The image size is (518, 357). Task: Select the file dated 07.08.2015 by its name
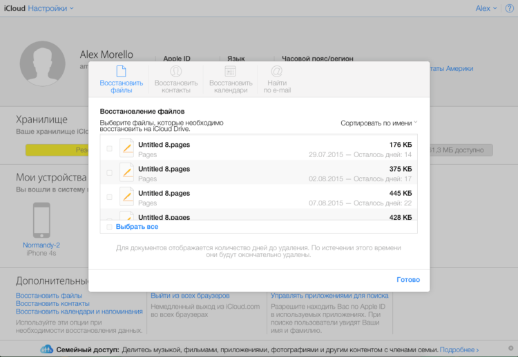point(164,193)
